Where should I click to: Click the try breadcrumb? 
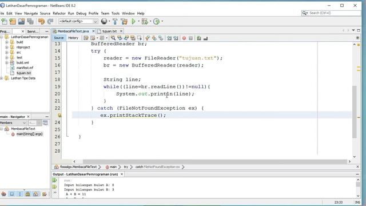[126, 167]
